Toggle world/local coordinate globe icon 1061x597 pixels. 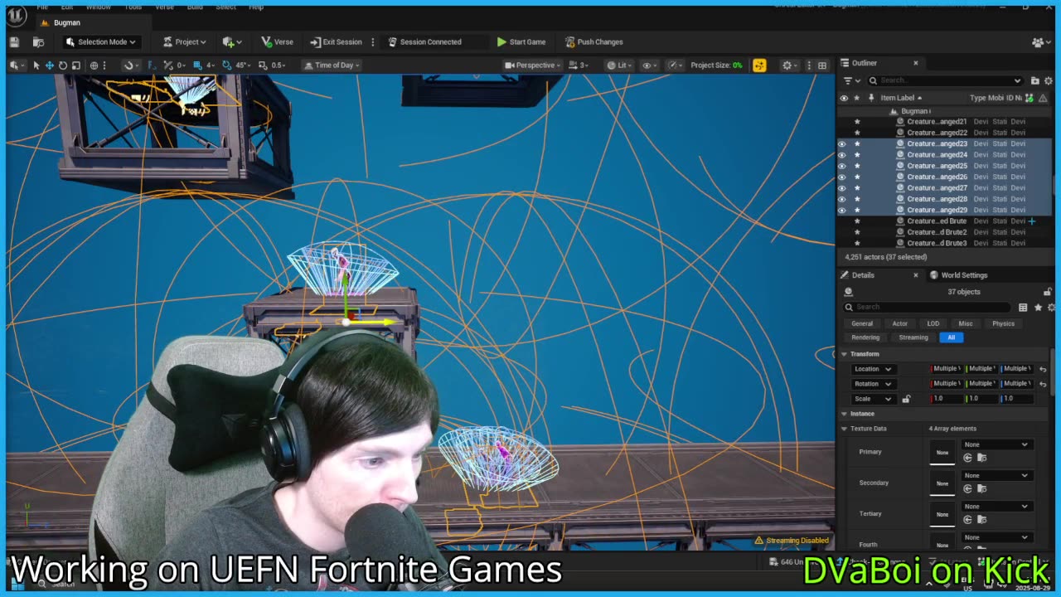tap(94, 65)
